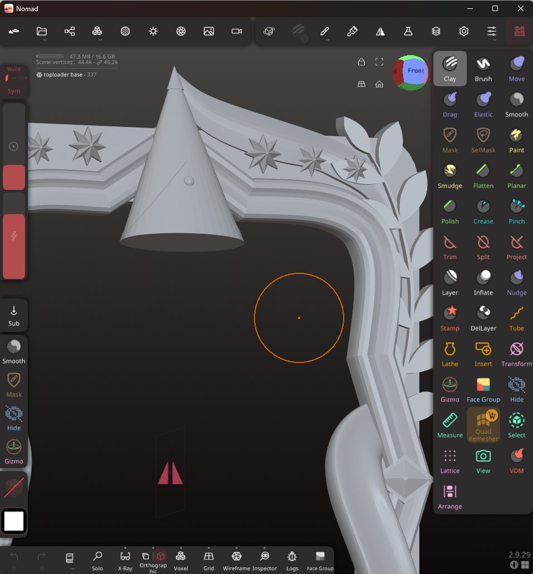Open the Background image menu
The width and height of the screenshot is (533, 574).
[209, 32]
